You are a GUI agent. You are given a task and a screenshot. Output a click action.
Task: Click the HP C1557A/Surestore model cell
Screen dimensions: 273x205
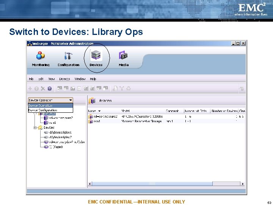(142, 117)
